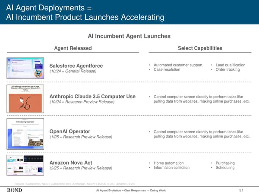
Task: Select the Scheduling bullet point
Action: pos(224,168)
